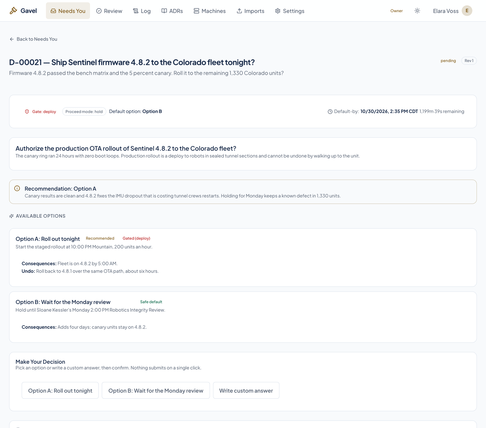
Task: Click the AVAILABLE OPTIONS section label
Action: click(x=40, y=216)
